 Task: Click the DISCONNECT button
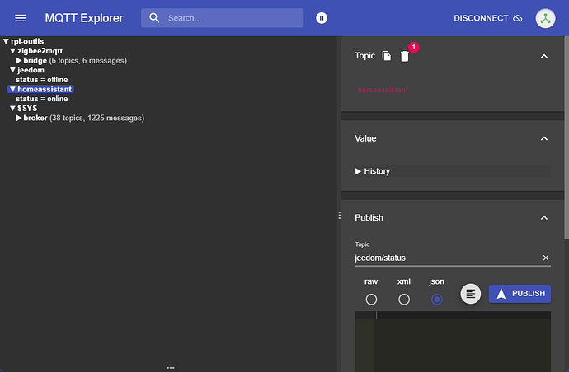tap(487, 18)
